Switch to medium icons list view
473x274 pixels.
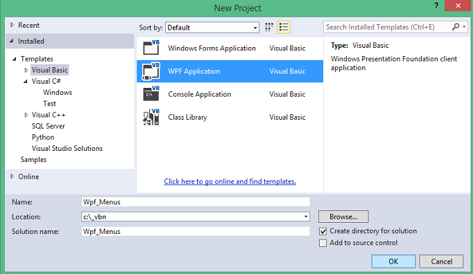click(x=284, y=27)
